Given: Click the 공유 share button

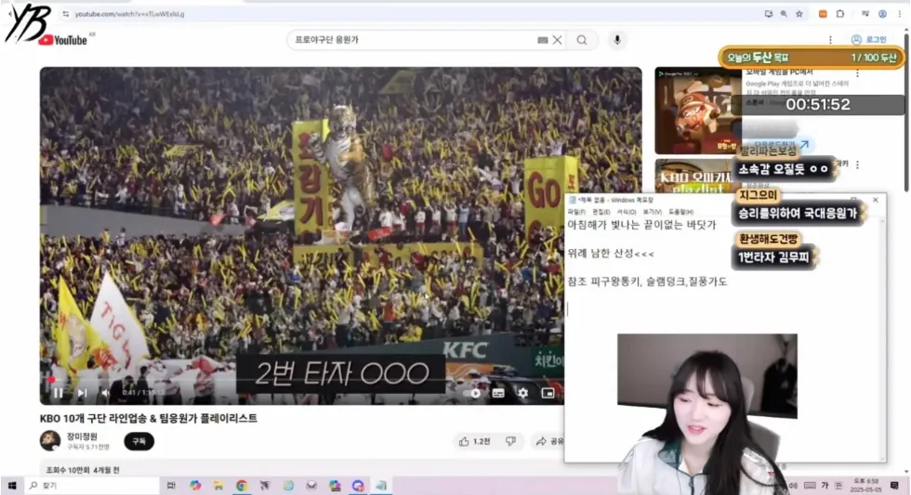Looking at the screenshot, I should pyautogui.click(x=549, y=442).
